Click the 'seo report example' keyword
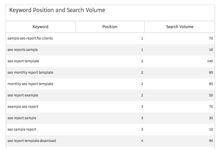Screen dimensions: 219x149 point(23,95)
